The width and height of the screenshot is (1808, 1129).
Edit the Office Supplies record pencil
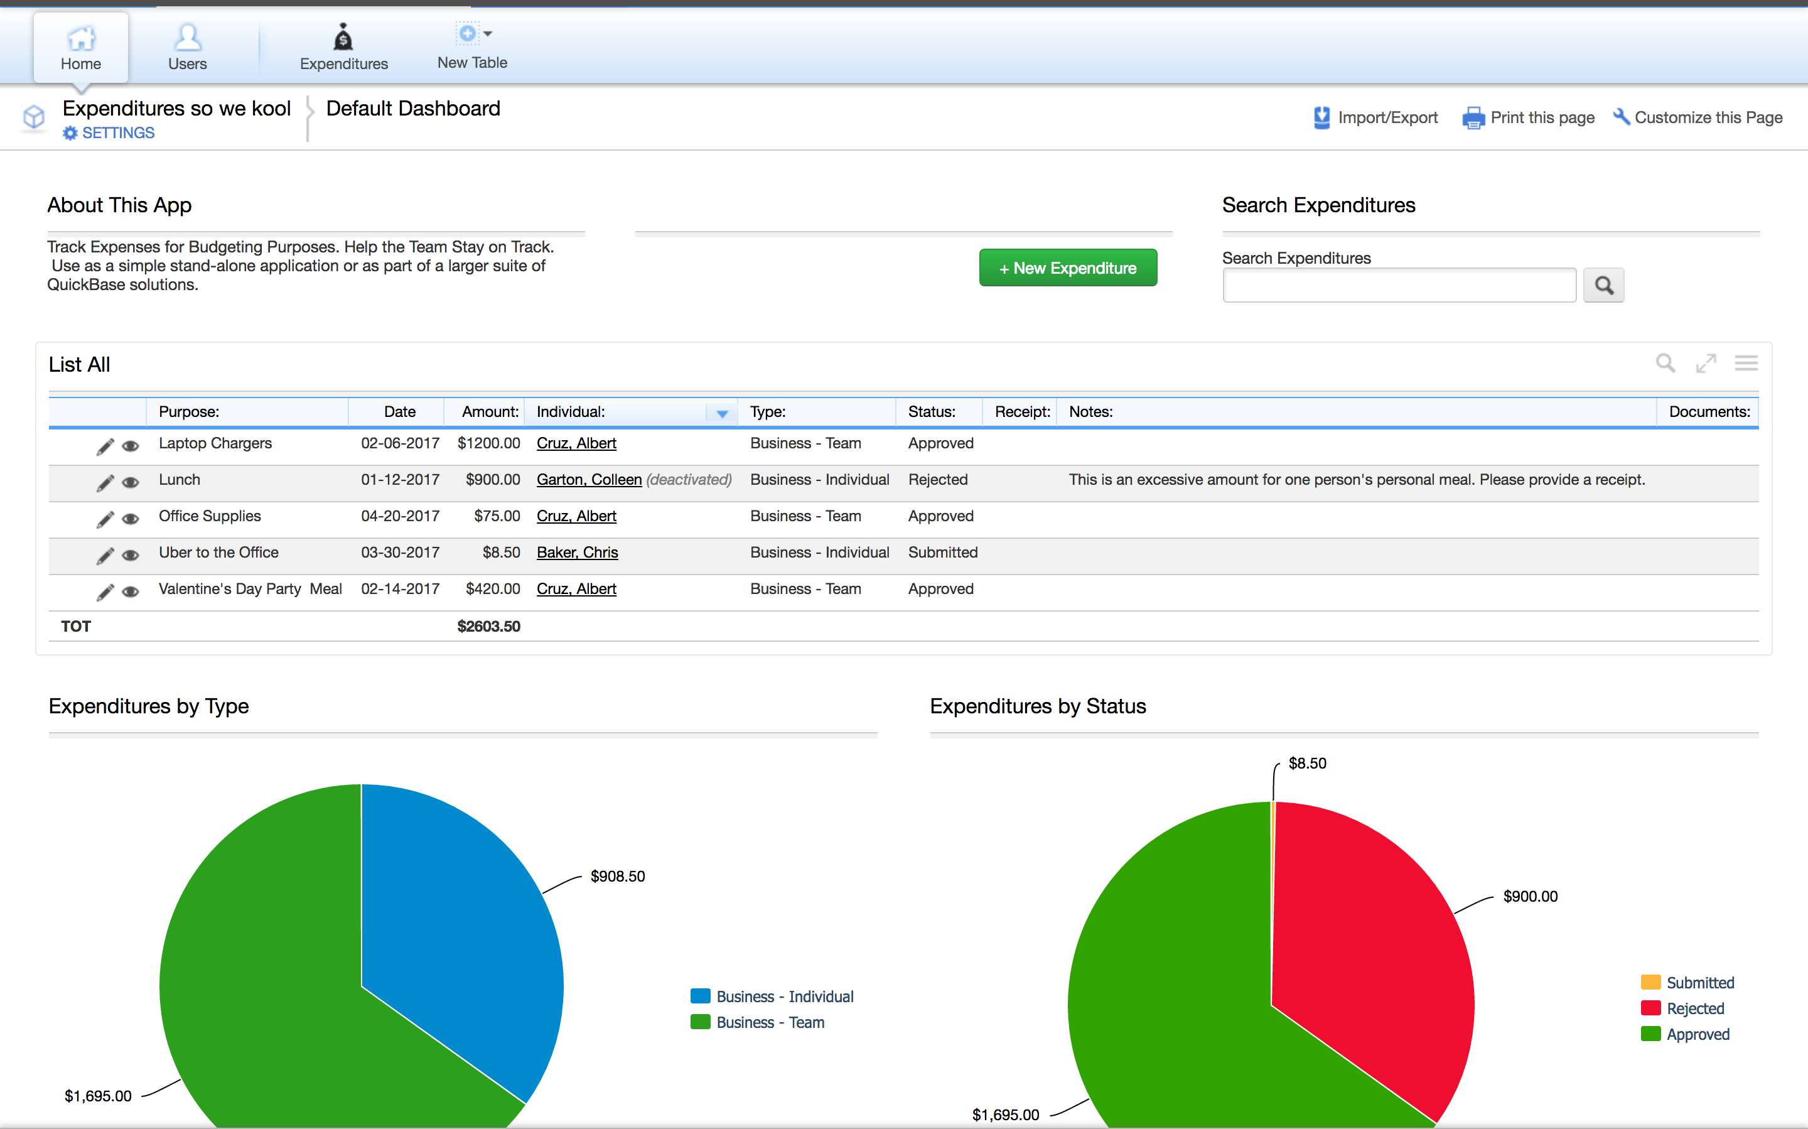click(105, 519)
